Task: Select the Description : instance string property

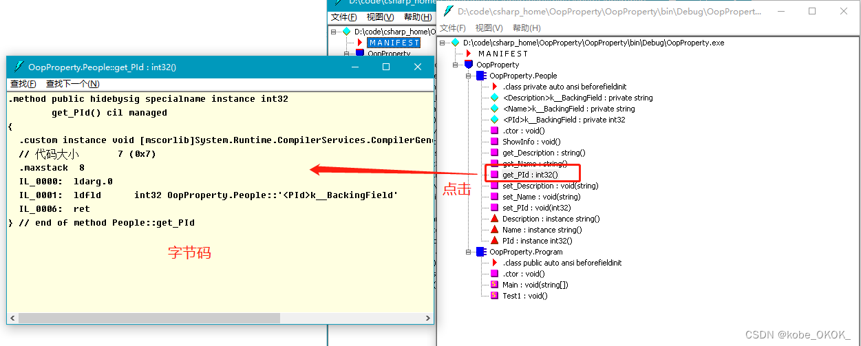Action: [551, 219]
